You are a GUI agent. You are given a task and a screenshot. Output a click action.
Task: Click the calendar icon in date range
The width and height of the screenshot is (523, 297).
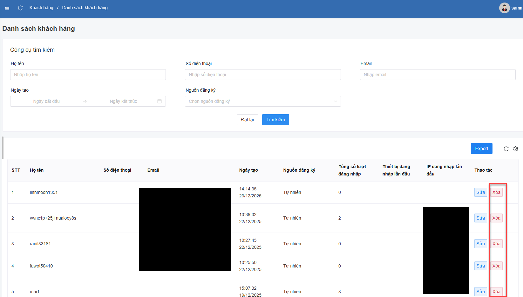tap(160, 101)
